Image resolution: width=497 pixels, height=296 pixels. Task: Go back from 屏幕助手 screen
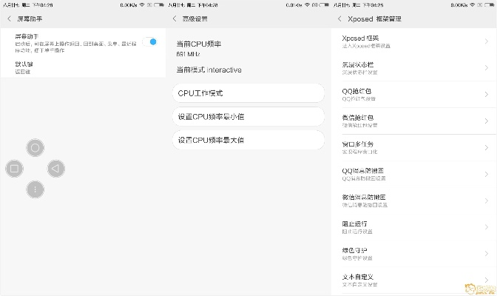(x=9, y=19)
